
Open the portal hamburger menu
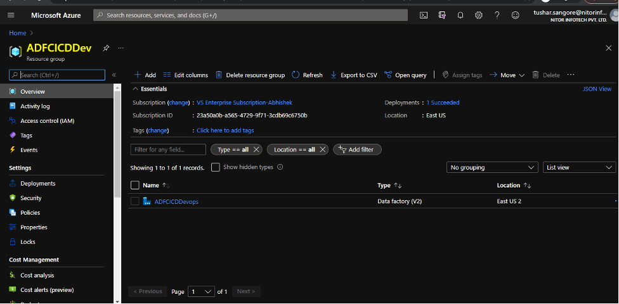(11, 15)
